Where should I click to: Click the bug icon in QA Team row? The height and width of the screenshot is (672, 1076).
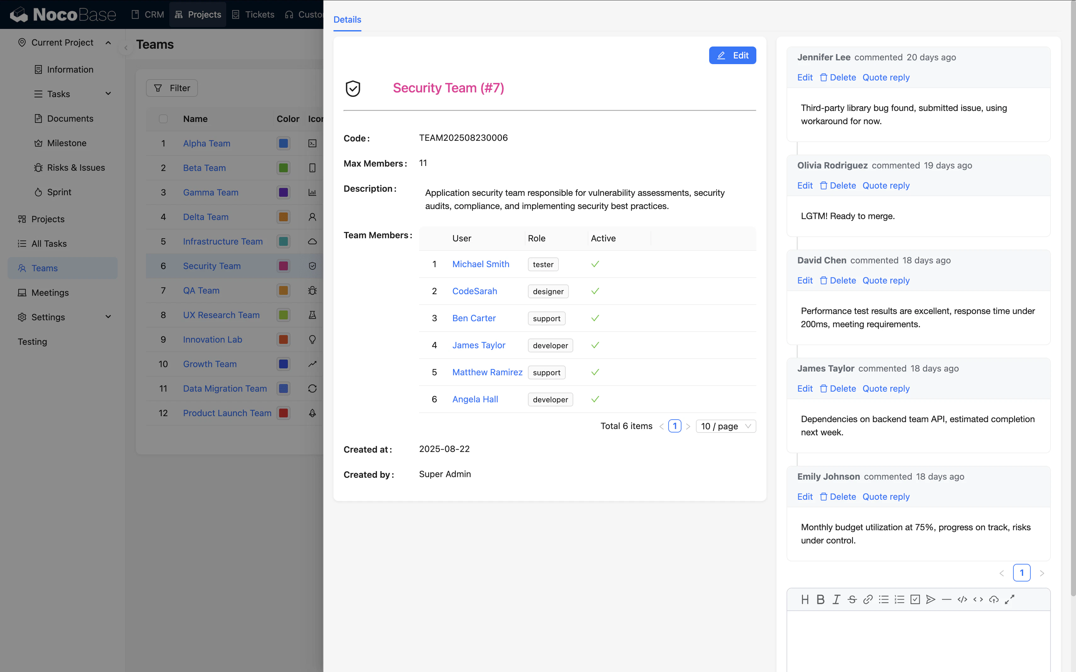(x=312, y=290)
